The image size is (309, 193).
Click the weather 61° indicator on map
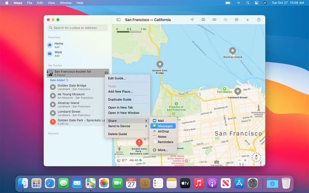pyautogui.click(x=122, y=160)
